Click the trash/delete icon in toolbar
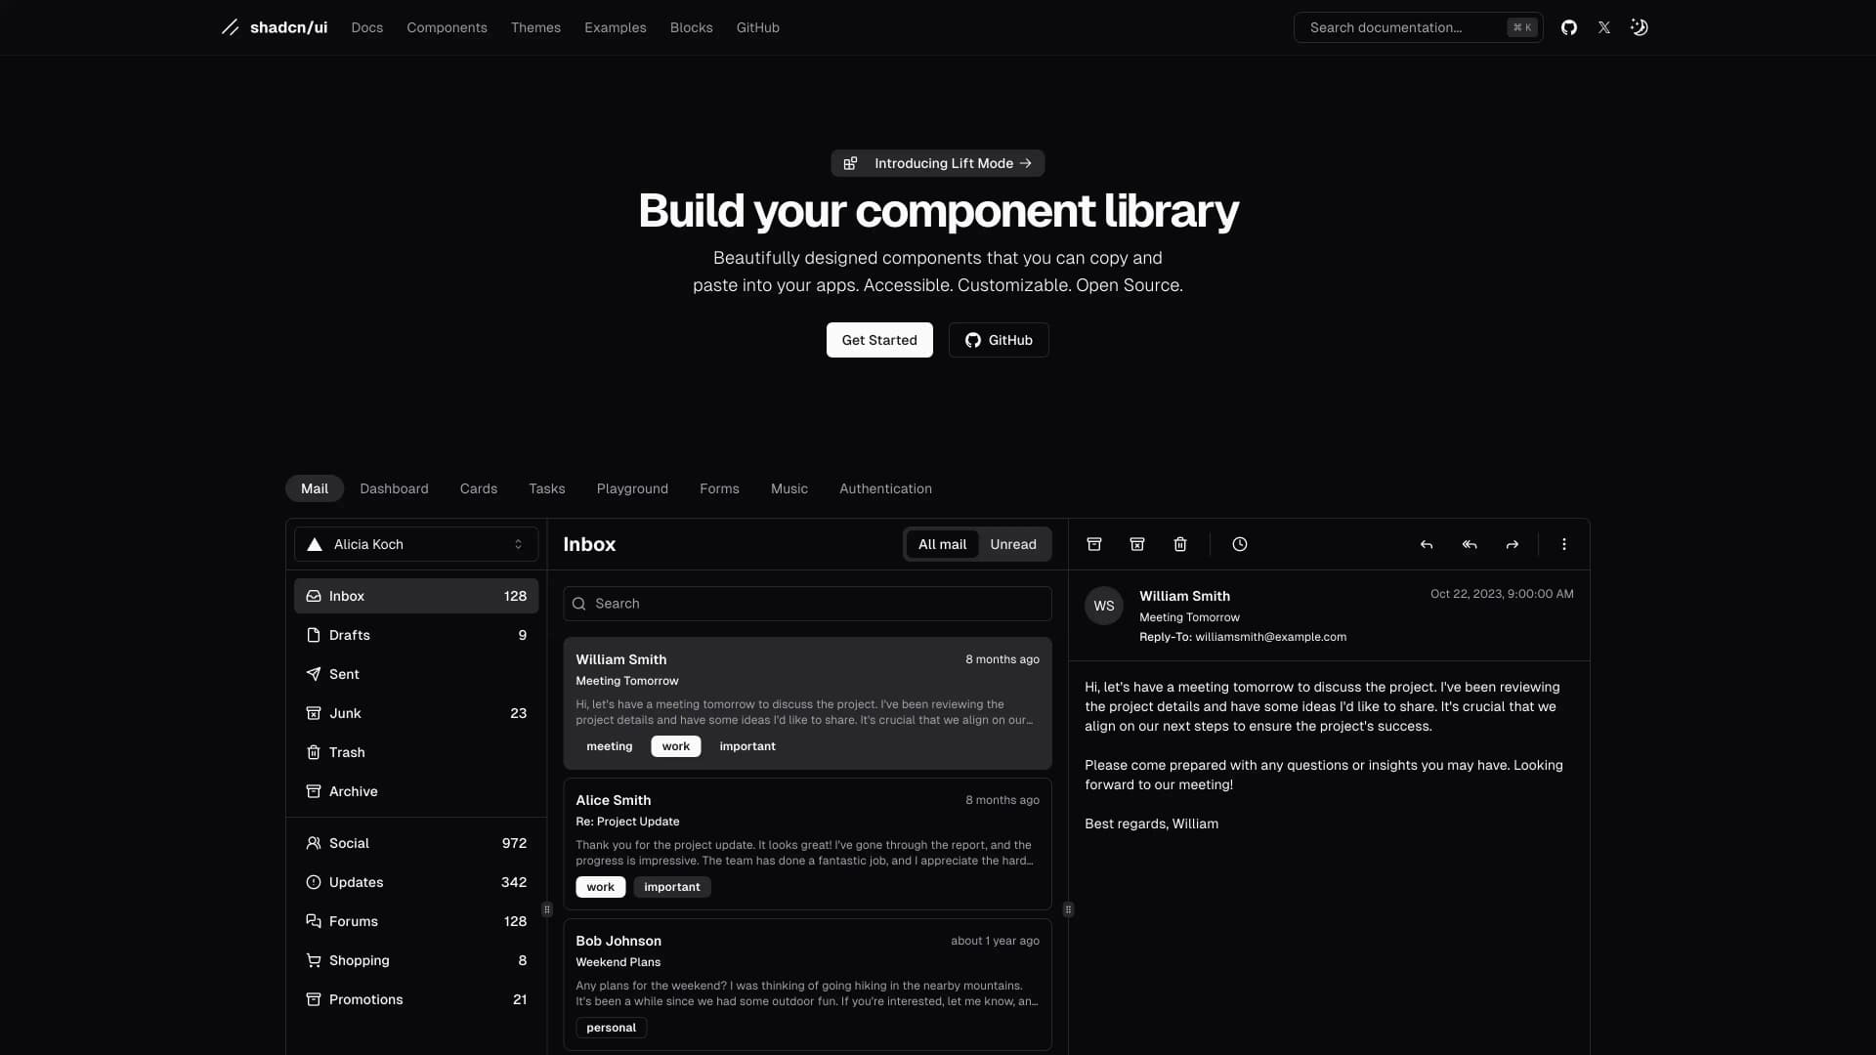Viewport: 1876px width, 1055px height. (1181, 543)
